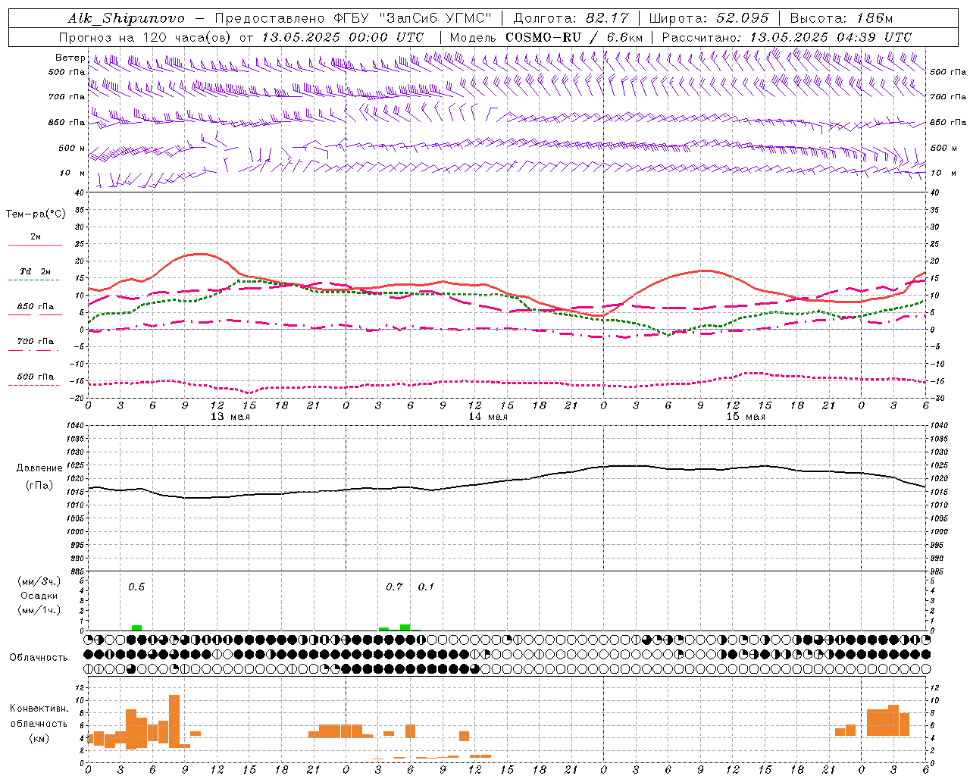The image size is (970, 776).
Task: Click the 0.7 precipitation amount value
Action: pos(394,587)
